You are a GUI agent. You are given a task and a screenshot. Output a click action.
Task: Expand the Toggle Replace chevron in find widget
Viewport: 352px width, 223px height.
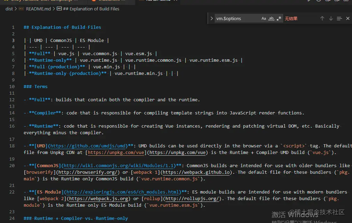click(x=212, y=18)
